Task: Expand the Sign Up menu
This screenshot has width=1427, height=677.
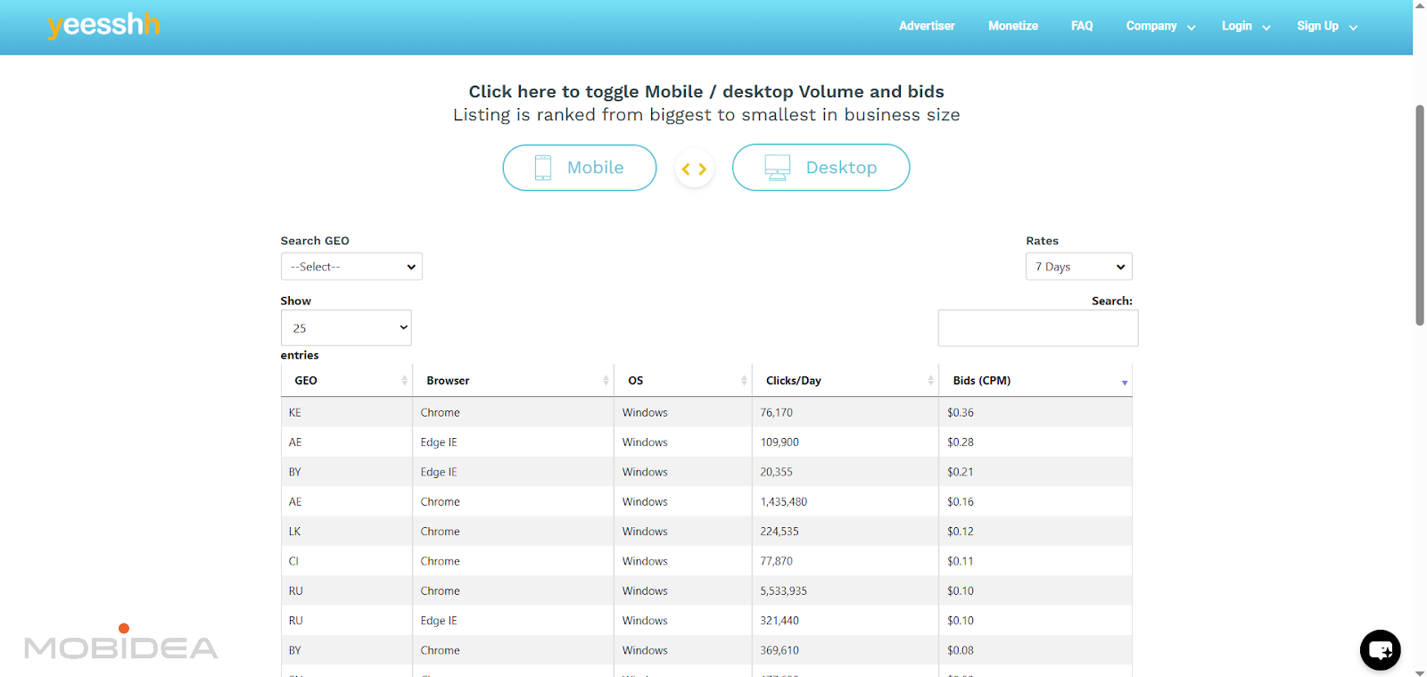Action: pos(1326,27)
